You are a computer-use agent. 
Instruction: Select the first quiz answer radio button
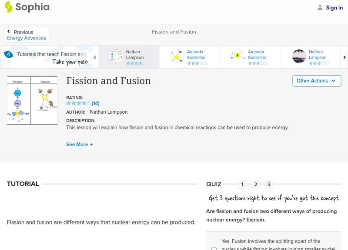[x=214, y=249]
